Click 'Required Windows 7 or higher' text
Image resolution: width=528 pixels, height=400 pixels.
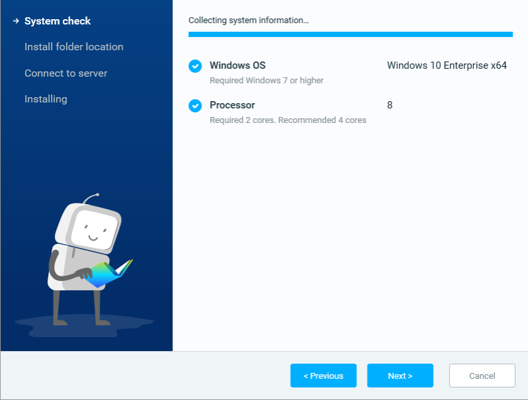click(267, 81)
